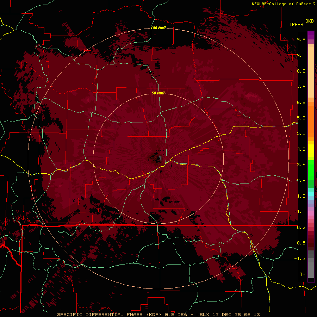317x317 pixels.
Task: Pick the cyan segment of the color bar
Action: point(311,194)
